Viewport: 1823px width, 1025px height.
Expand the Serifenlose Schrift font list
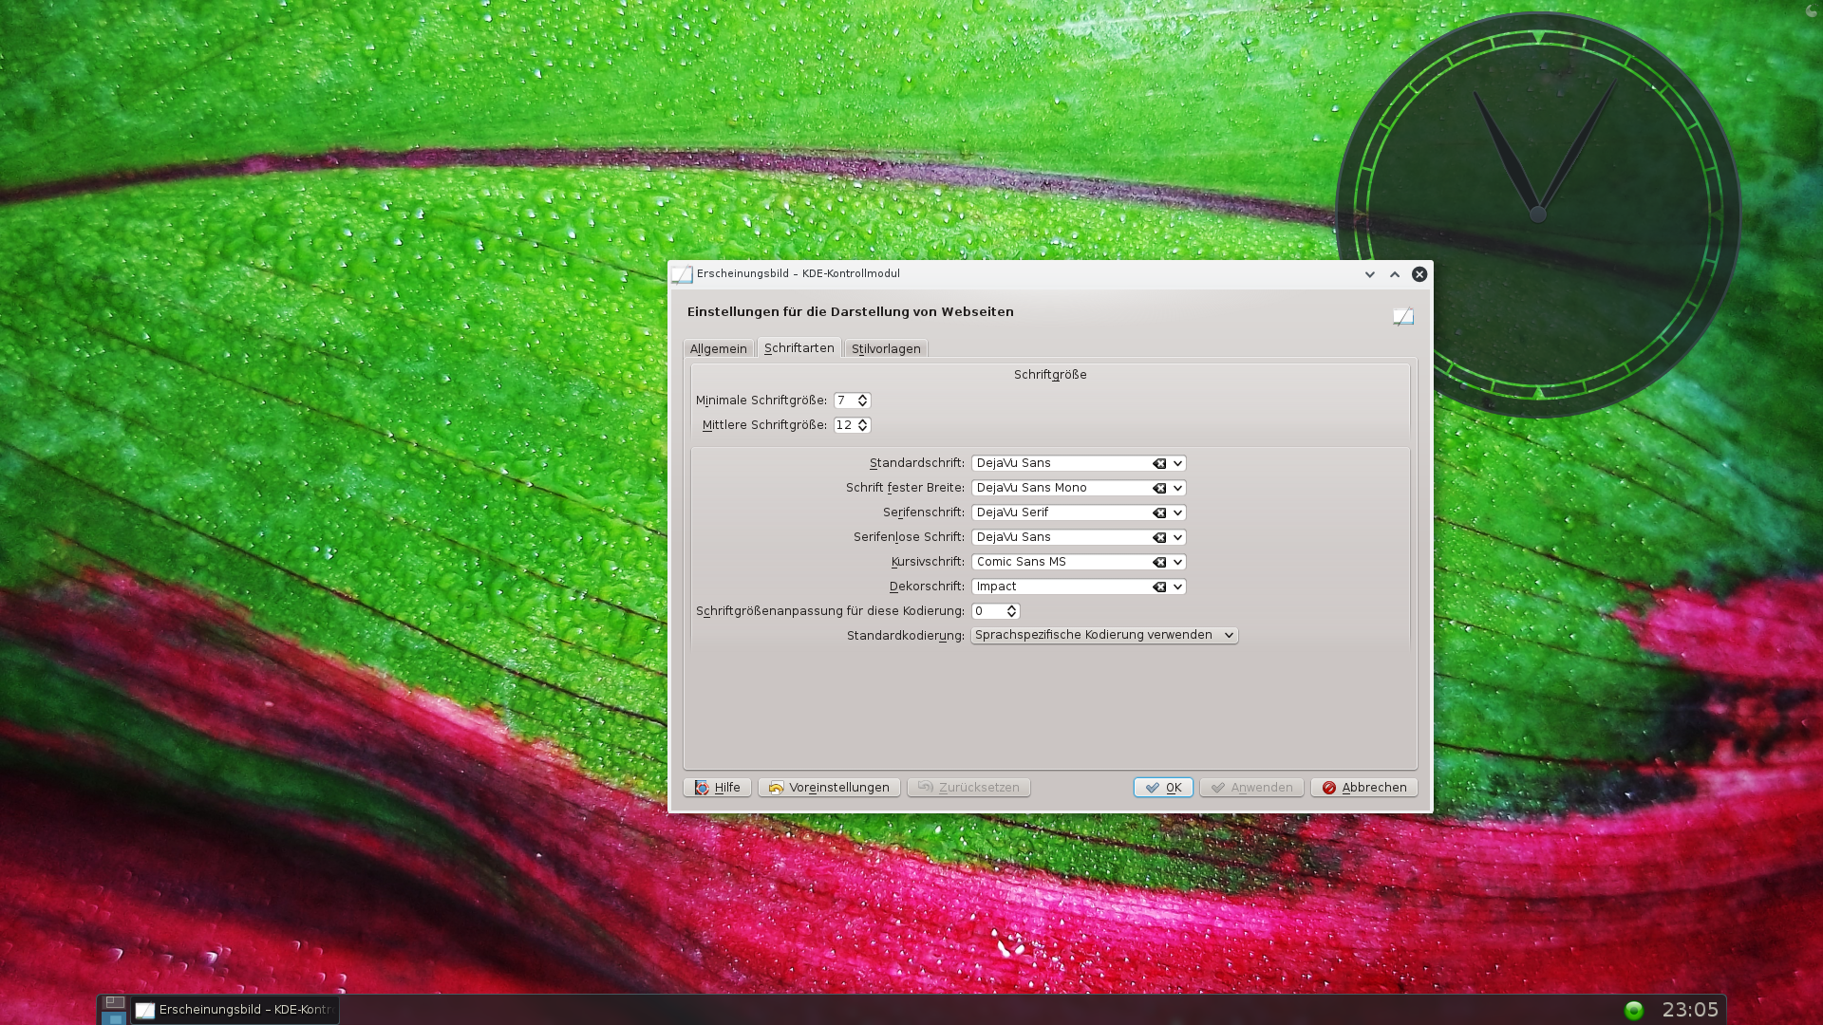click(1177, 537)
